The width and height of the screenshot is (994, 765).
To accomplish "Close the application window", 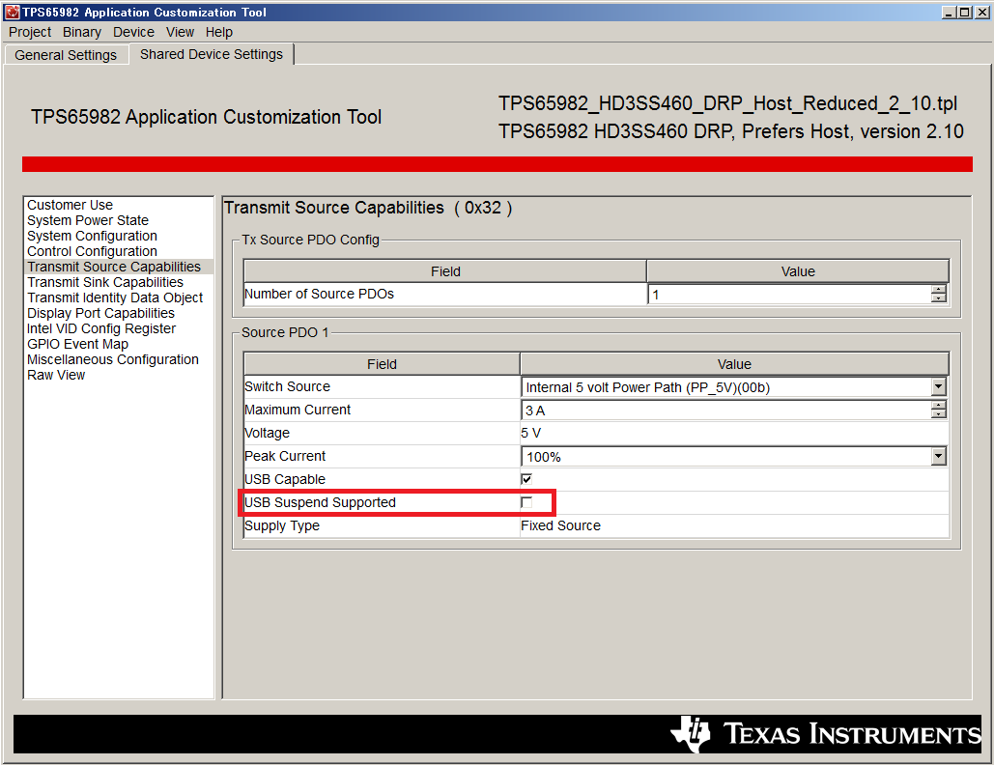I will (981, 12).
